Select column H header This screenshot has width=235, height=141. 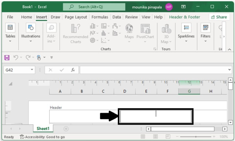pyautogui.click(x=211, y=91)
